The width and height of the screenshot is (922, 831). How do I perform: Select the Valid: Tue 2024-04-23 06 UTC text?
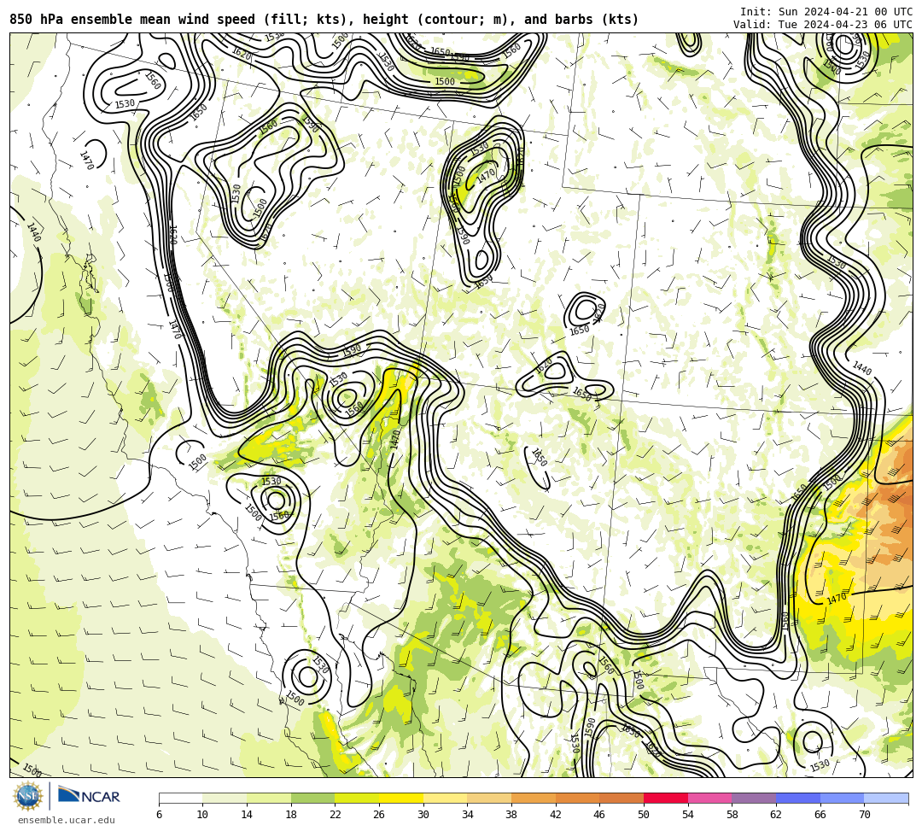(x=823, y=25)
